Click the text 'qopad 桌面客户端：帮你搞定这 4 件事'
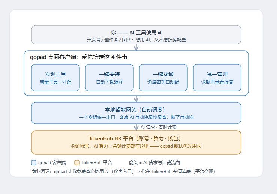The width and height of the screenshot is (277, 194). click(79, 57)
